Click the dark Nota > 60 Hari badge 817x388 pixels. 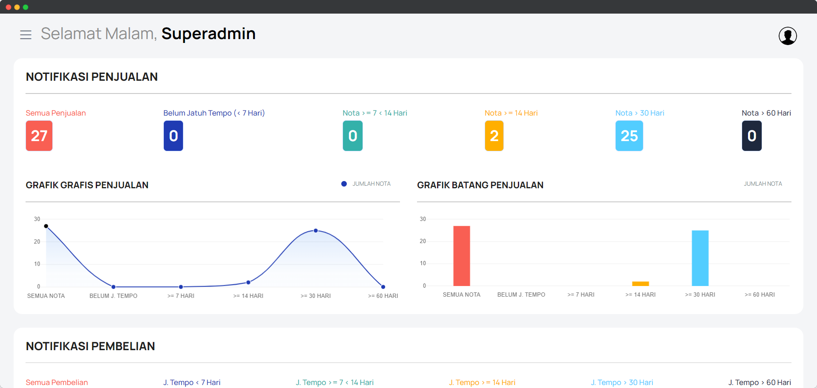point(751,136)
